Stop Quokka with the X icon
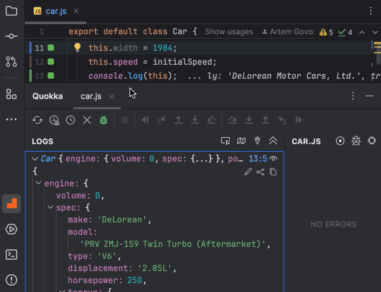 [87, 120]
